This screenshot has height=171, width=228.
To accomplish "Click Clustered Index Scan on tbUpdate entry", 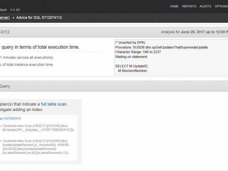I will (x=38, y=128).
